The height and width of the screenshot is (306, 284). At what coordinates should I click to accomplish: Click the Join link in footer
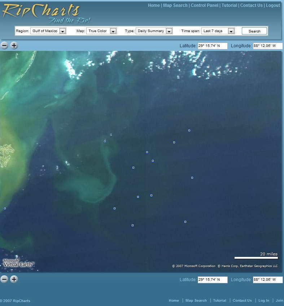click(x=280, y=301)
